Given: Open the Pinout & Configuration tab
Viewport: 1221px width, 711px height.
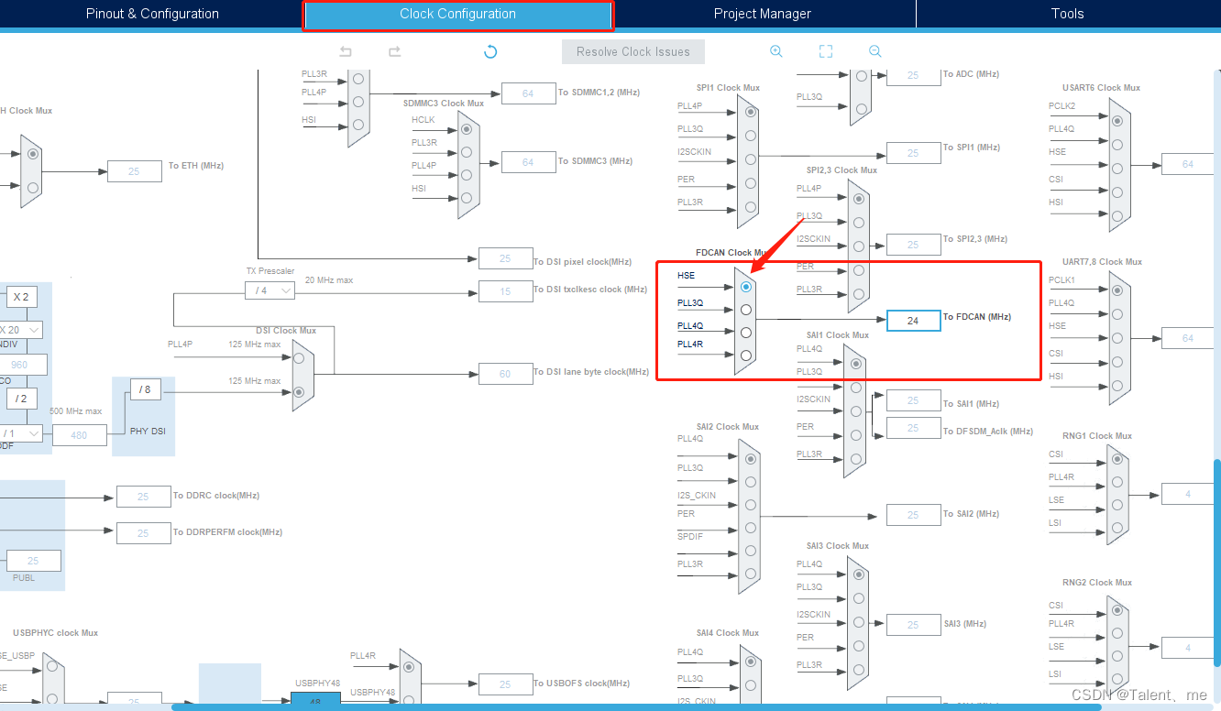Looking at the screenshot, I should click(x=152, y=14).
